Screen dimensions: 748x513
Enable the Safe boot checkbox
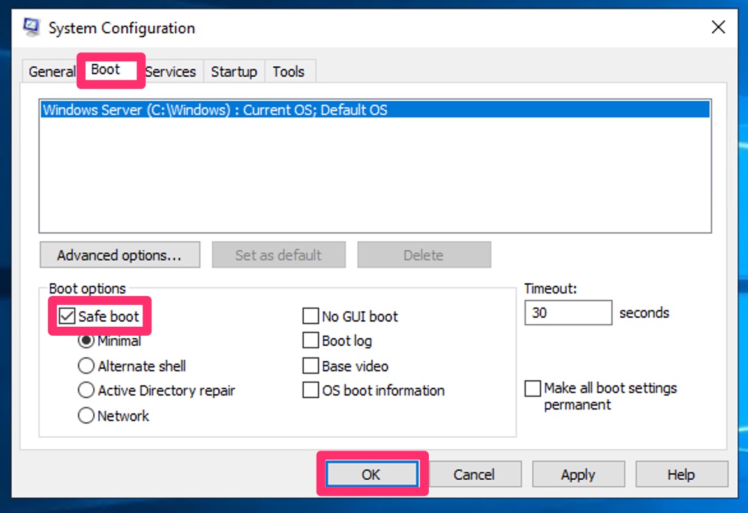(x=66, y=315)
